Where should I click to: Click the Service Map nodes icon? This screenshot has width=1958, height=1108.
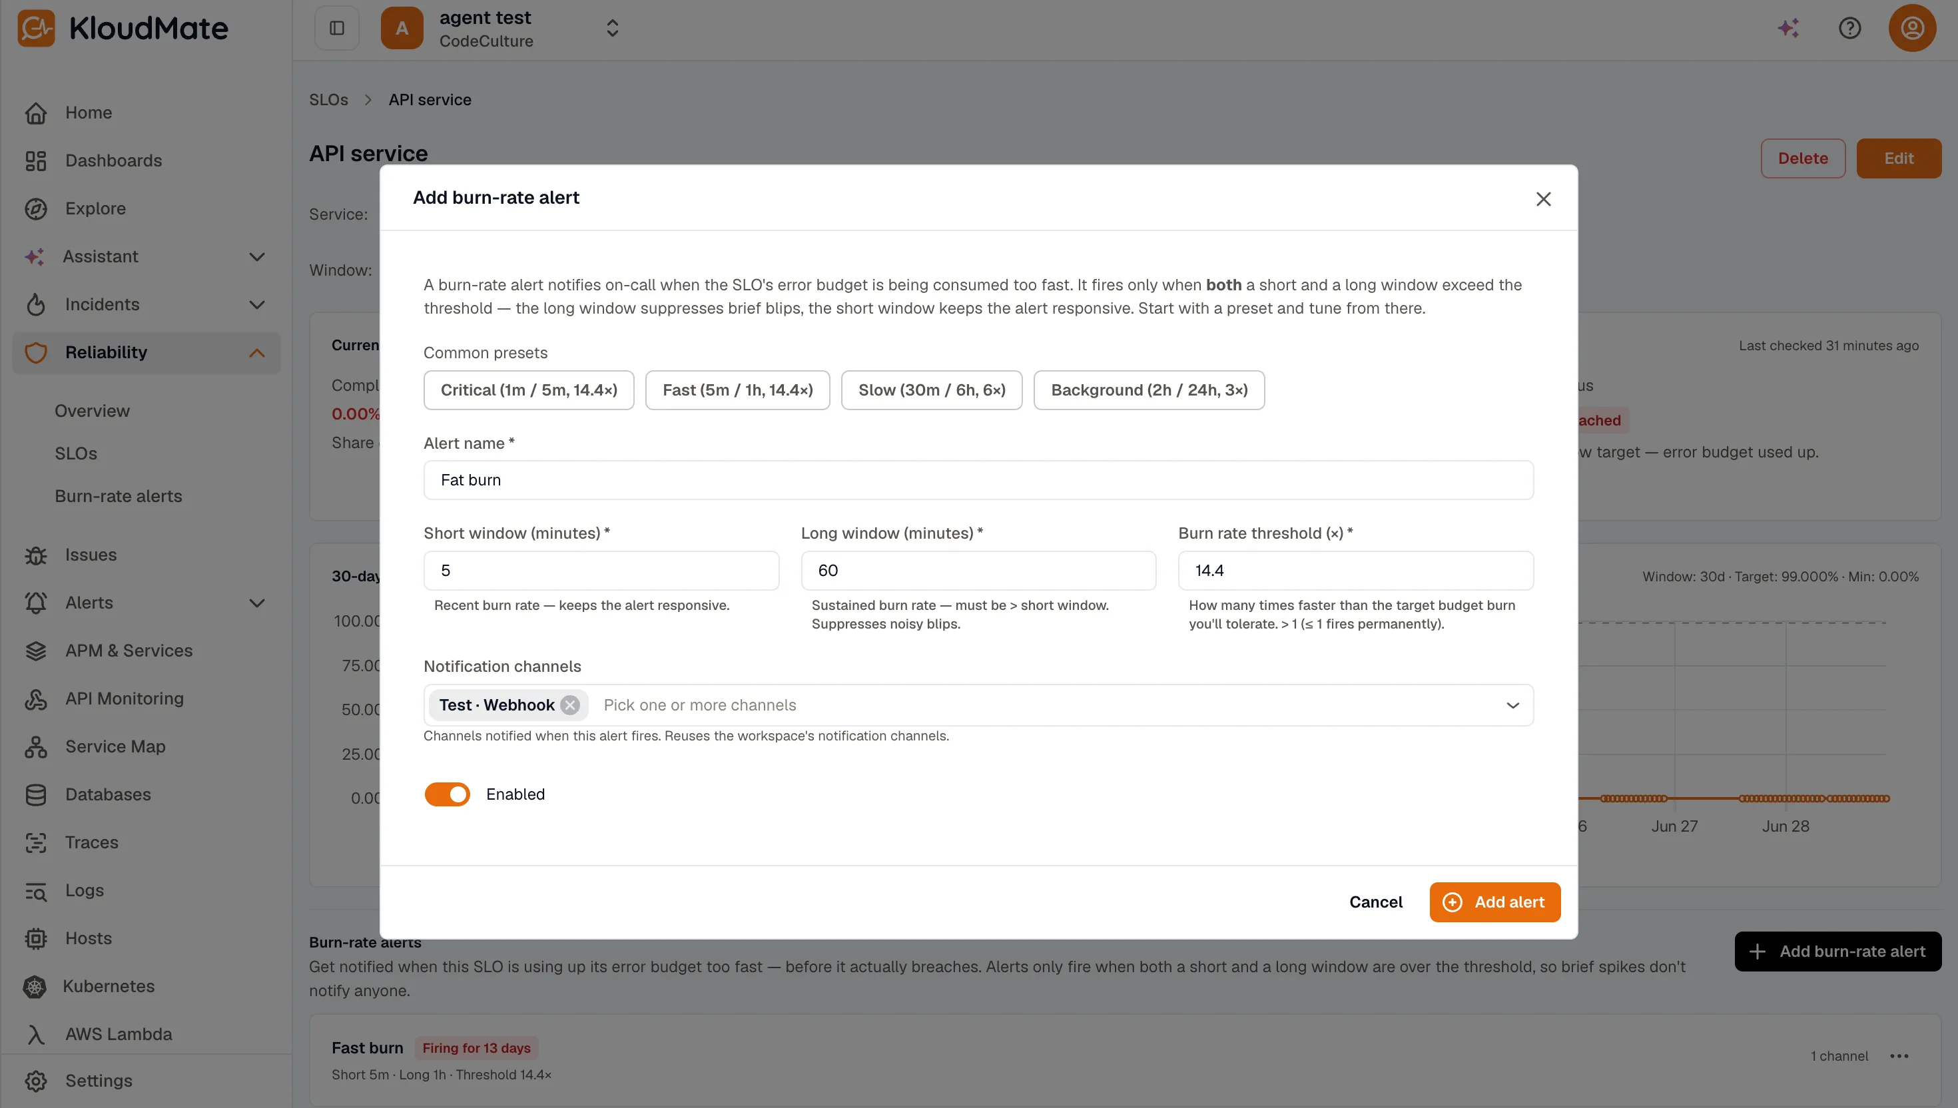click(36, 746)
